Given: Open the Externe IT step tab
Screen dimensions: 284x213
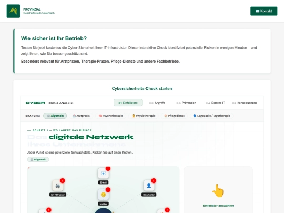Looking at the screenshot, I should pyautogui.click(x=215, y=103).
